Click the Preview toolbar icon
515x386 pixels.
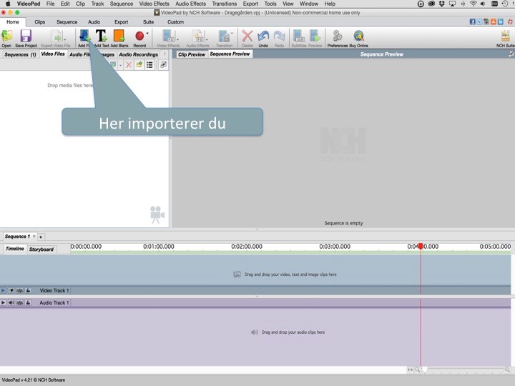point(315,36)
